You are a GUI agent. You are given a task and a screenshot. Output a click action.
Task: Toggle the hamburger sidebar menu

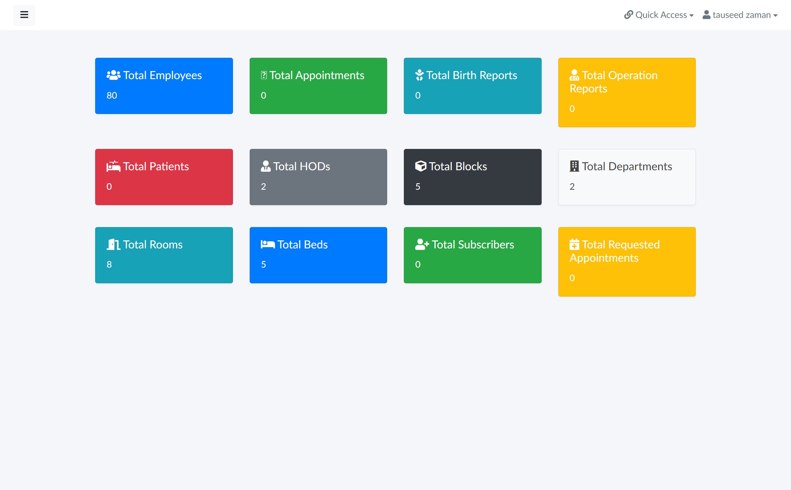24,15
